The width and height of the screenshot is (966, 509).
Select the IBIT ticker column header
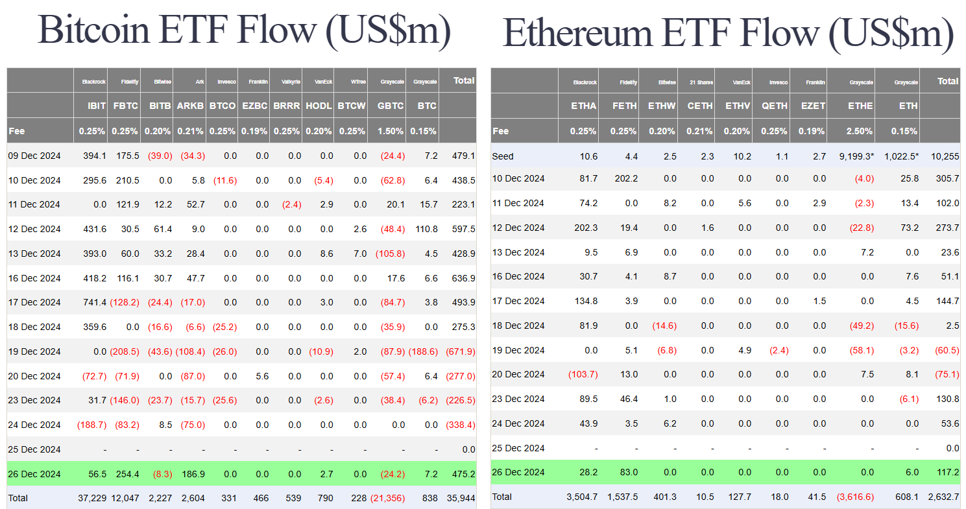(91, 105)
